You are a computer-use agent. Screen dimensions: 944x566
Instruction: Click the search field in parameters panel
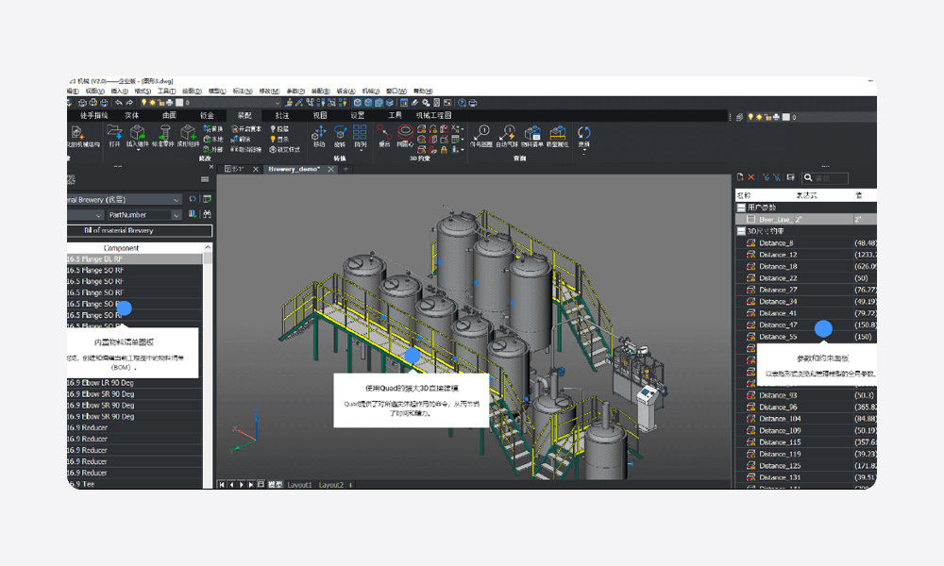825,178
